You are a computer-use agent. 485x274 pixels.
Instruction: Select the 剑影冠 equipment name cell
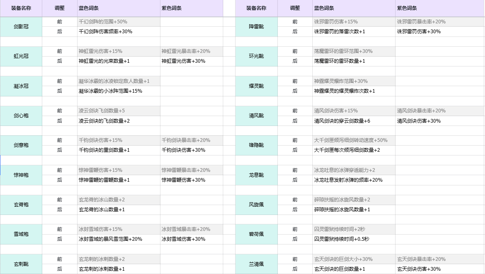[21, 27]
